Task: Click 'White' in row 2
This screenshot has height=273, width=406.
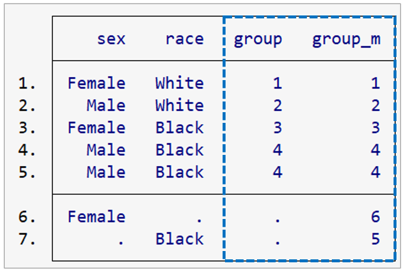Action: click(179, 106)
